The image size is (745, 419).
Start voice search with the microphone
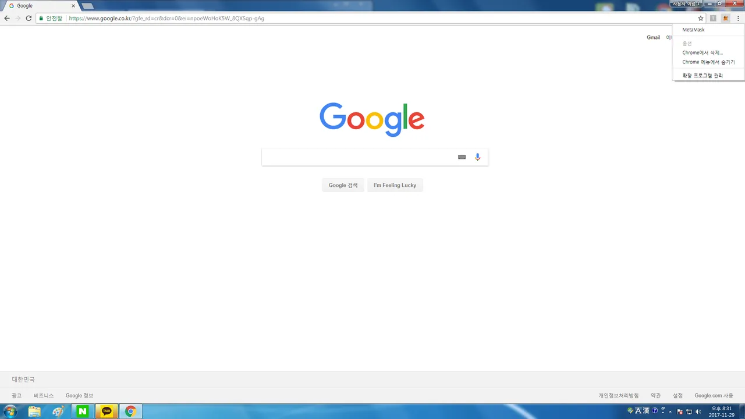point(477,157)
